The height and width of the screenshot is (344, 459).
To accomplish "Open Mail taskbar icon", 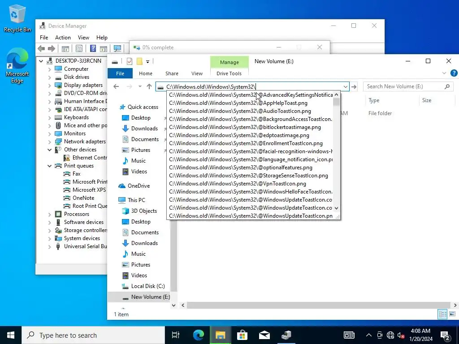I will pos(264,335).
